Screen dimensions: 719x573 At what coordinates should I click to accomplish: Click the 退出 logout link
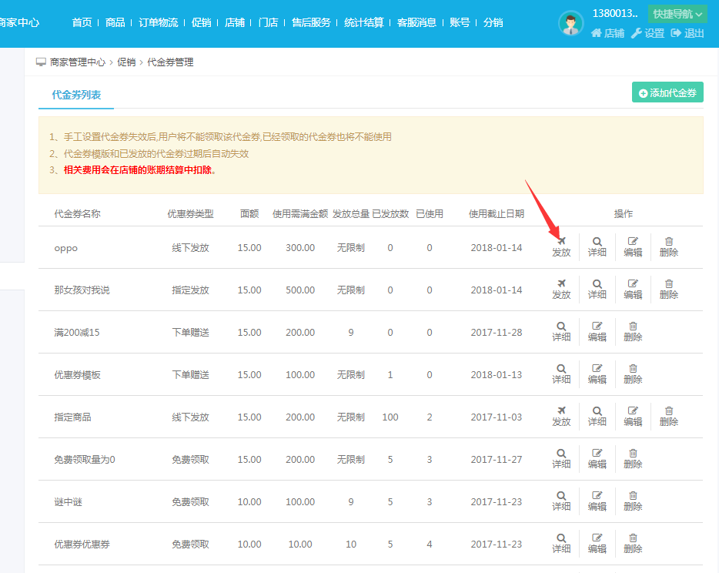687,33
